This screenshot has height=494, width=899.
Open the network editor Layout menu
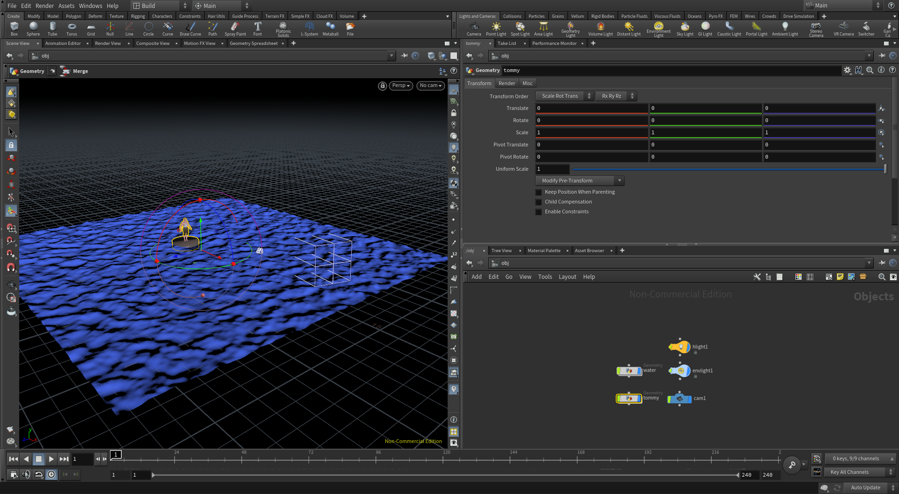coord(567,277)
